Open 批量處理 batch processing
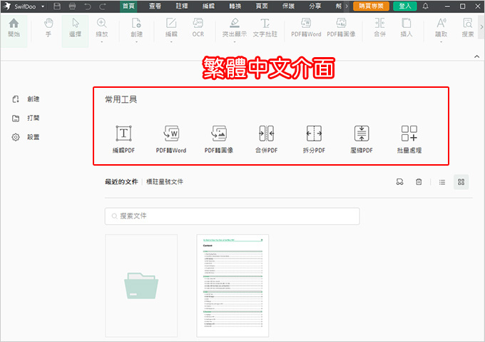Image resolution: width=485 pixels, height=342 pixels. (x=409, y=139)
